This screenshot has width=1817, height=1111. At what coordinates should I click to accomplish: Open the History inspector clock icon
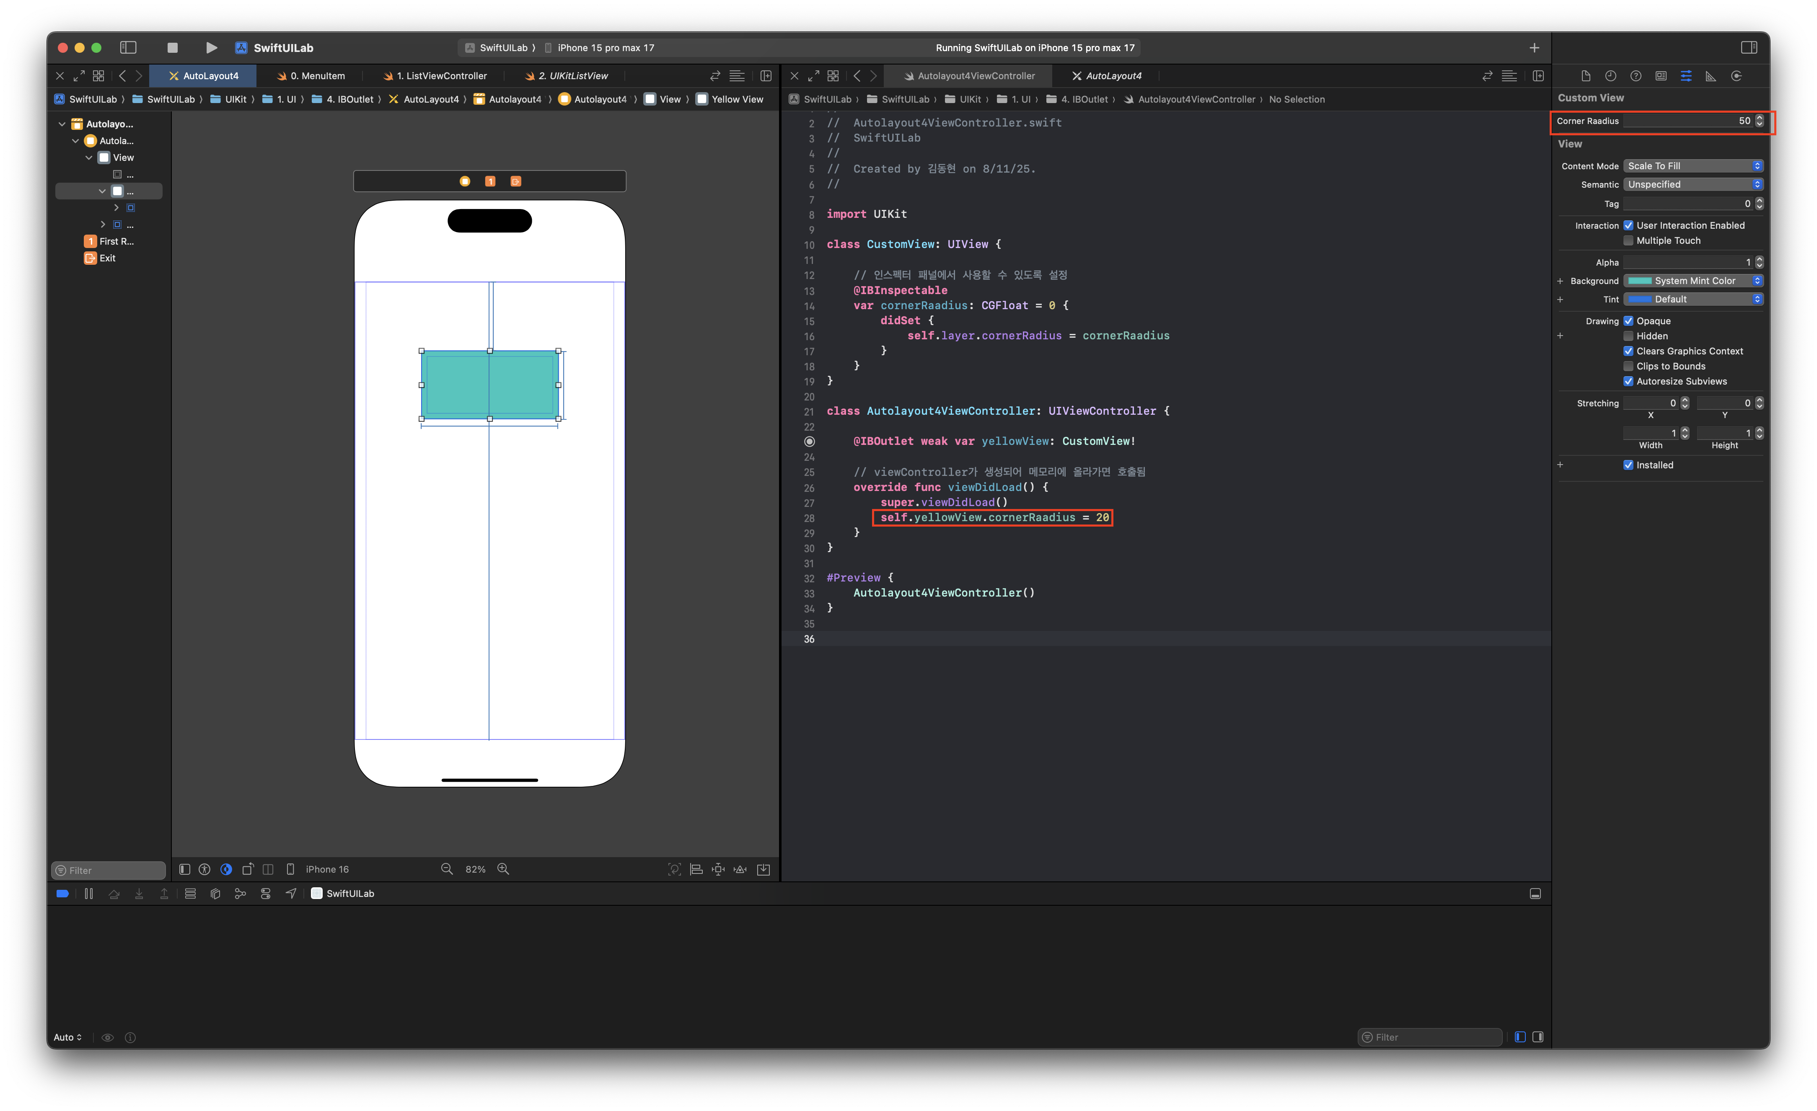(x=1610, y=75)
